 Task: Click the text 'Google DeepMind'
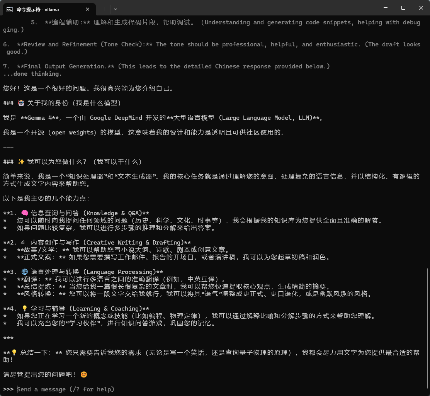[x=116, y=118]
